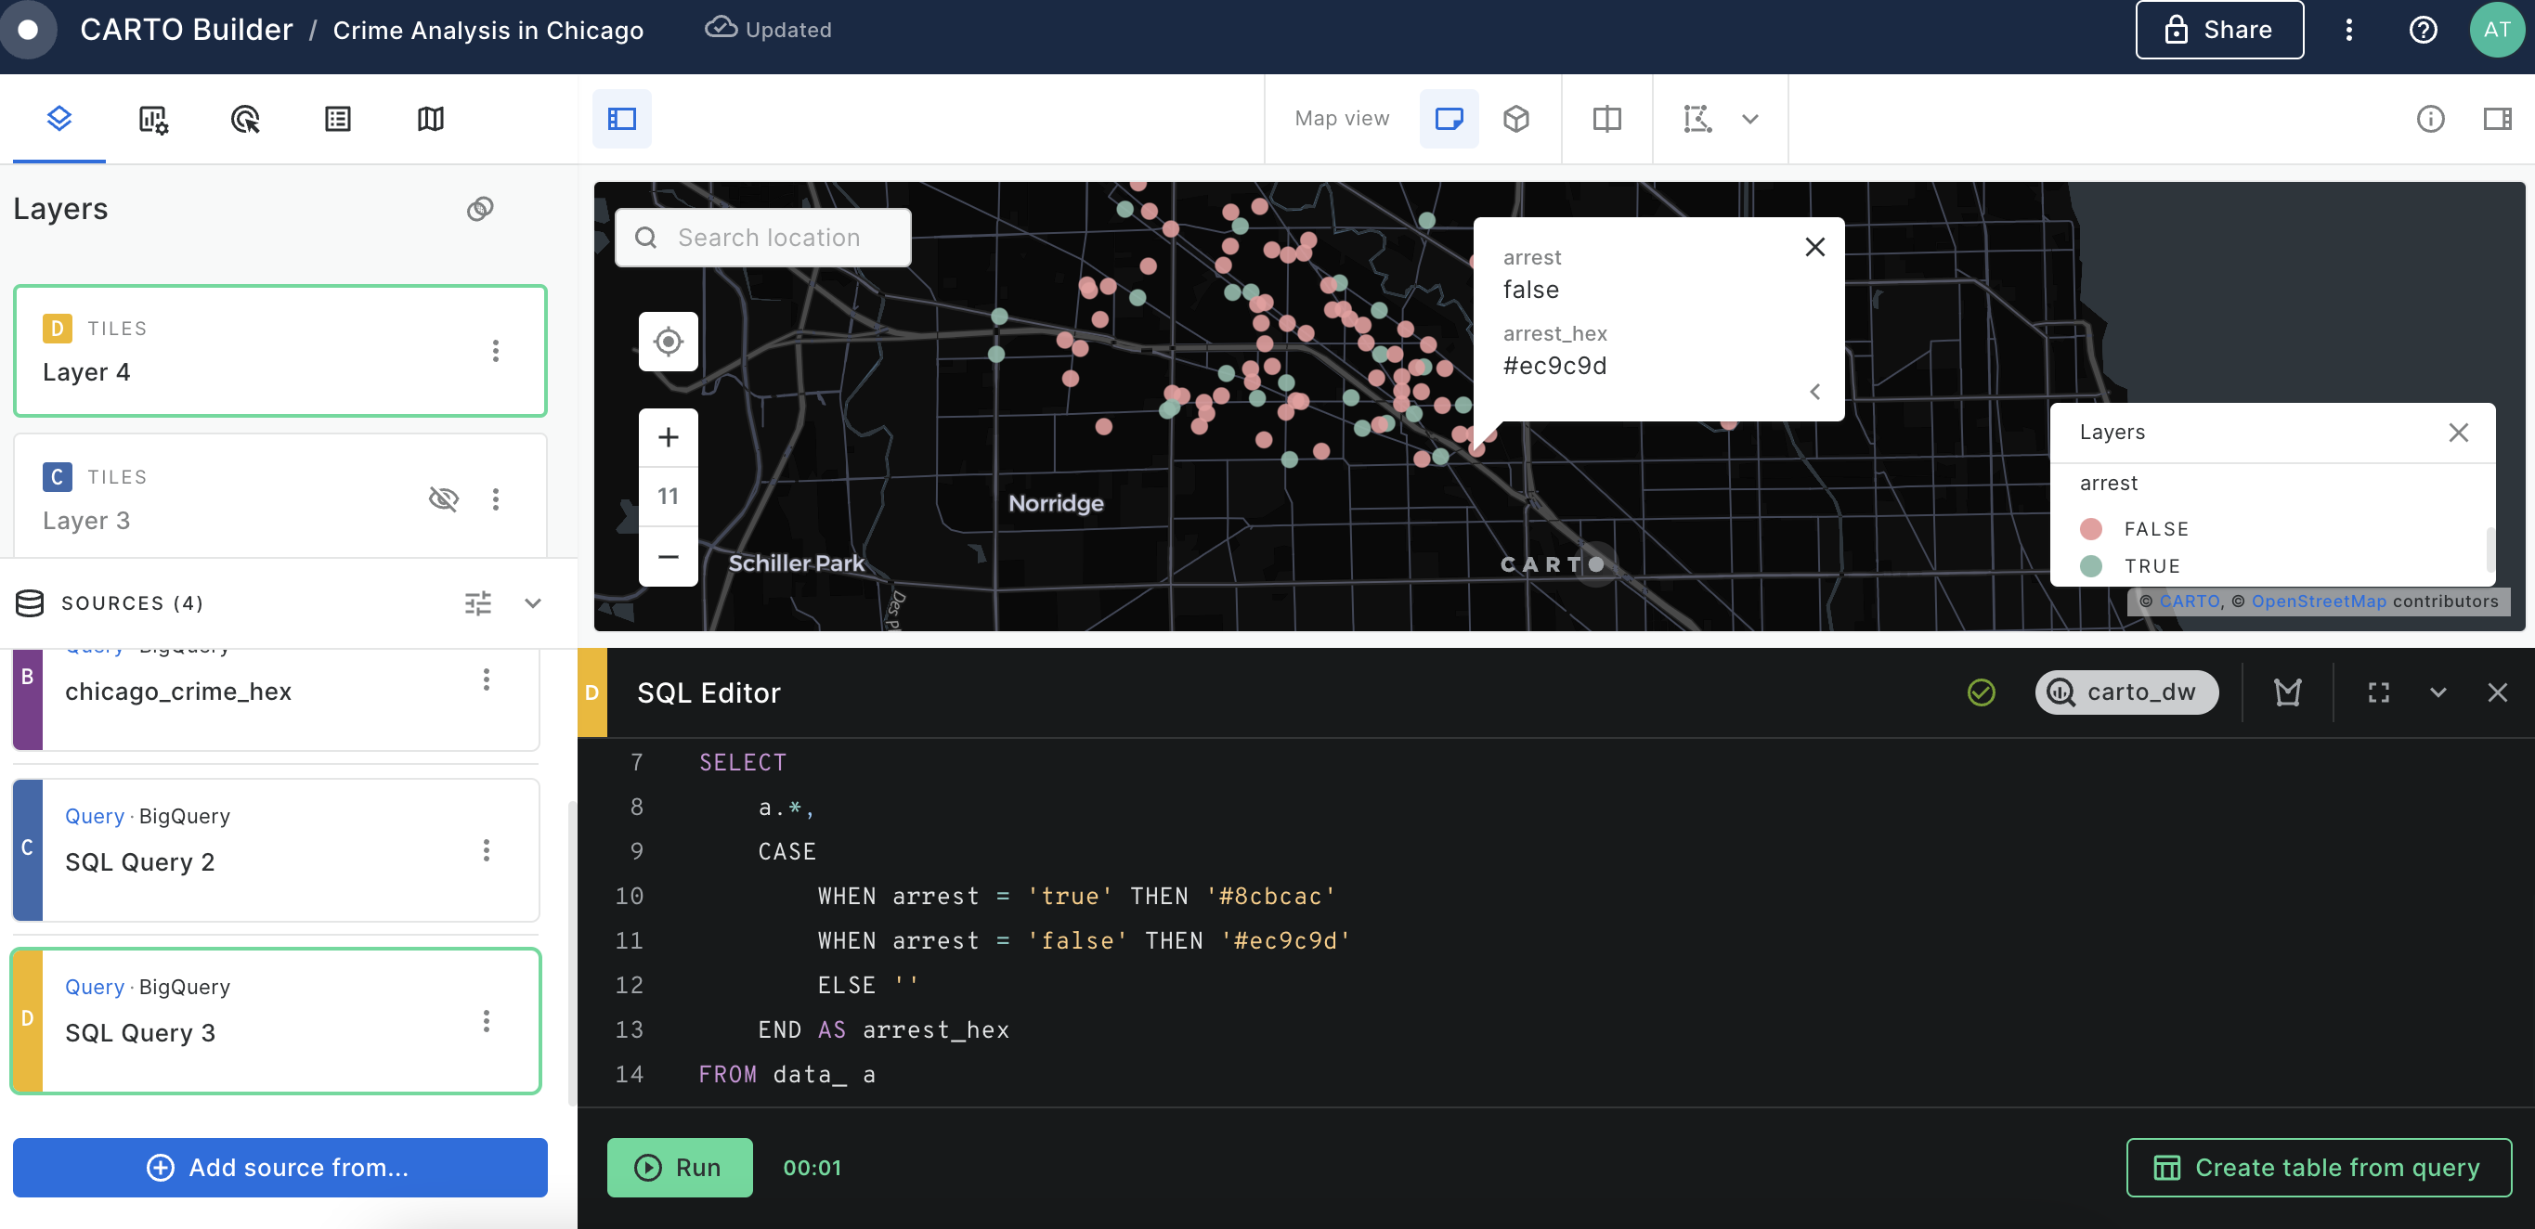Image resolution: width=2535 pixels, height=1229 pixels.
Task: Select the SQL Query 3 source
Action: coord(276,1020)
